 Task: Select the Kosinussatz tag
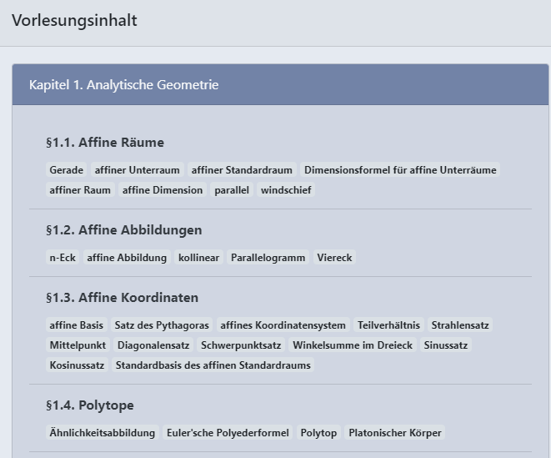pos(77,365)
